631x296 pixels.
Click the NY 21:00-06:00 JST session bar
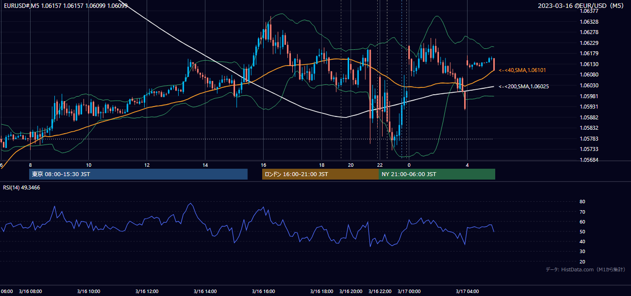(x=437, y=174)
